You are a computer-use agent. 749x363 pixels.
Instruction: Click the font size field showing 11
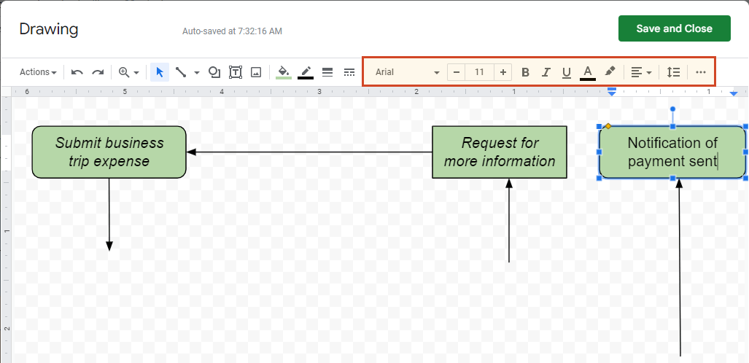point(479,72)
